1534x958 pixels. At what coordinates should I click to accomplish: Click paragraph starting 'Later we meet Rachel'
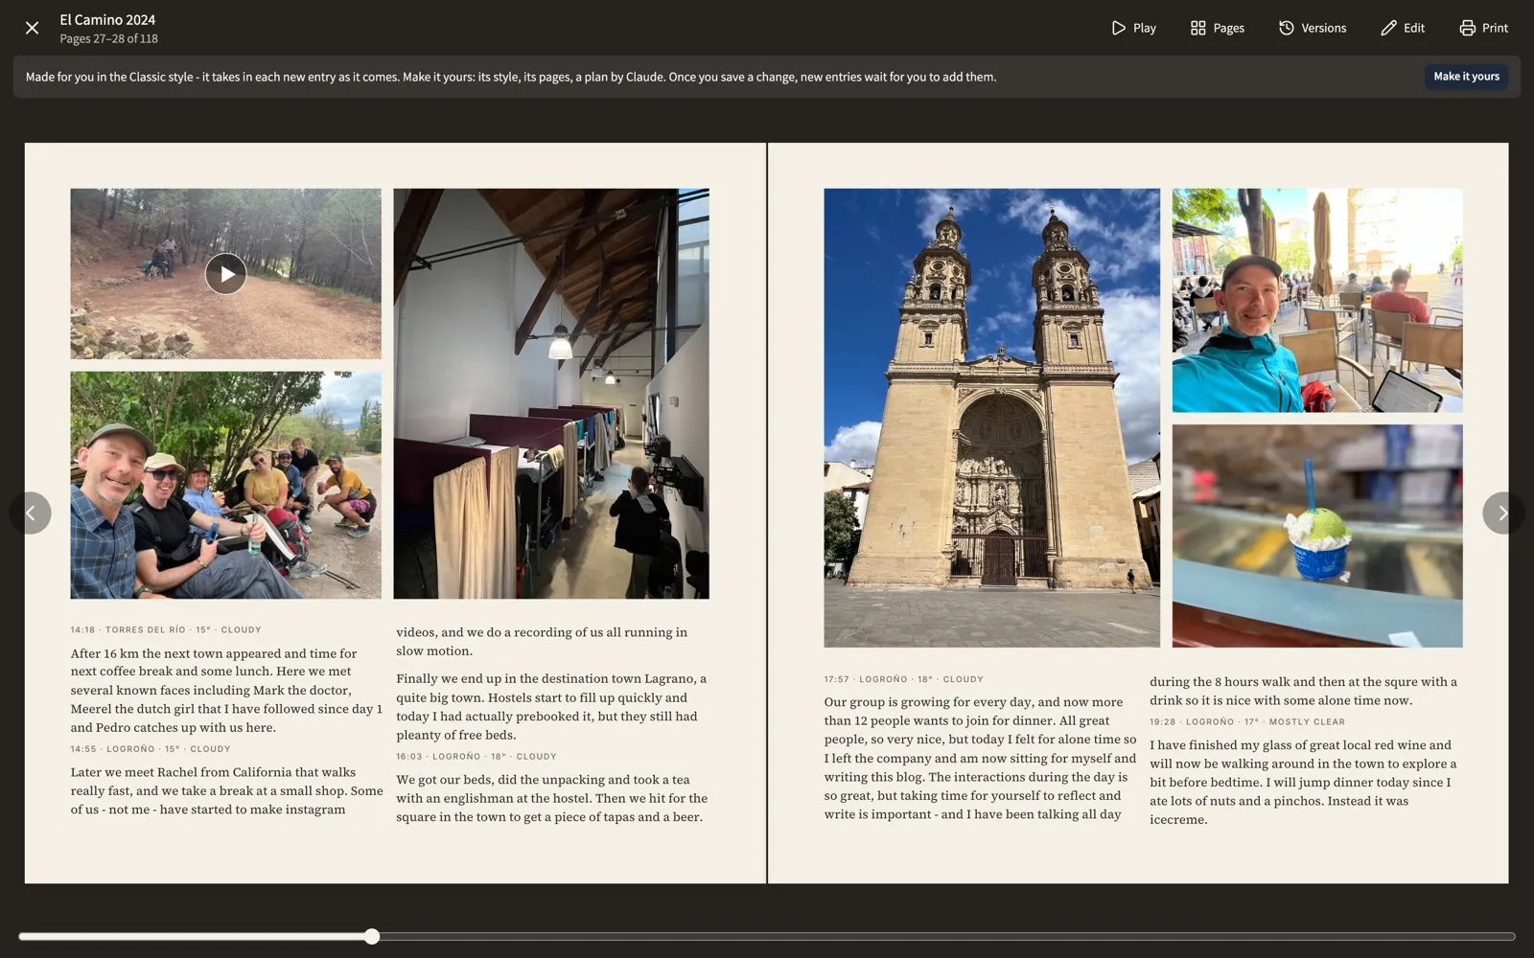226,790
